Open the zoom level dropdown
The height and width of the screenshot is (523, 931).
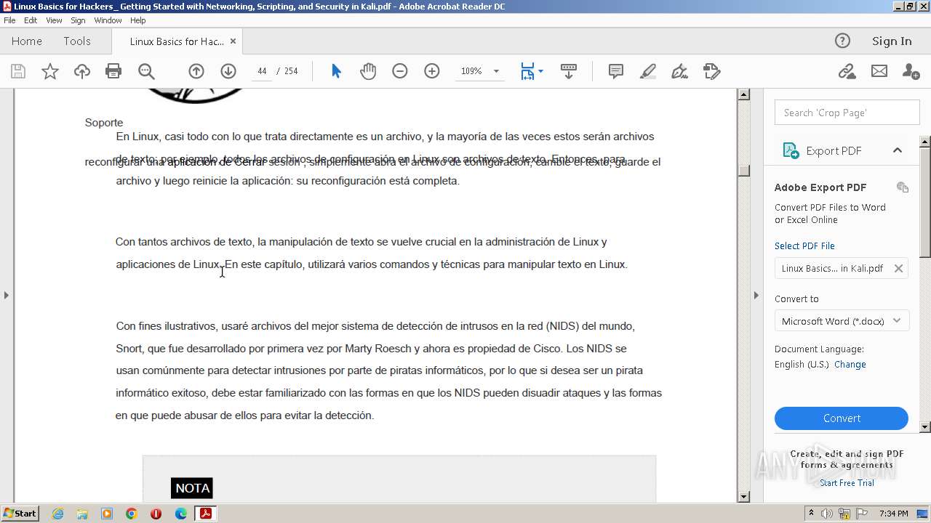point(496,71)
